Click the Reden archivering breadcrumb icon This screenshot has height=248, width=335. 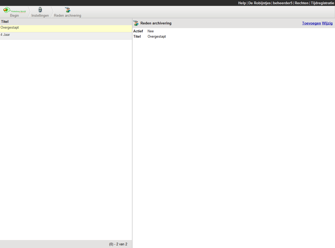point(68,10)
